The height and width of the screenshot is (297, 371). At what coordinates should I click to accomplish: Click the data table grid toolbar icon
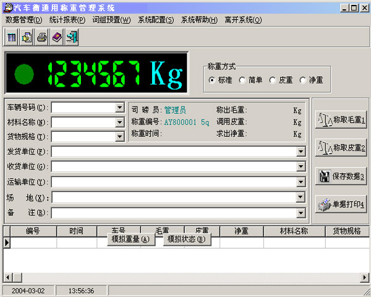[12, 38]
